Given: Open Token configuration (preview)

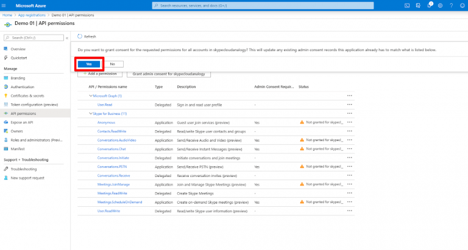Looking at the screenshot, I should [35, 105].
